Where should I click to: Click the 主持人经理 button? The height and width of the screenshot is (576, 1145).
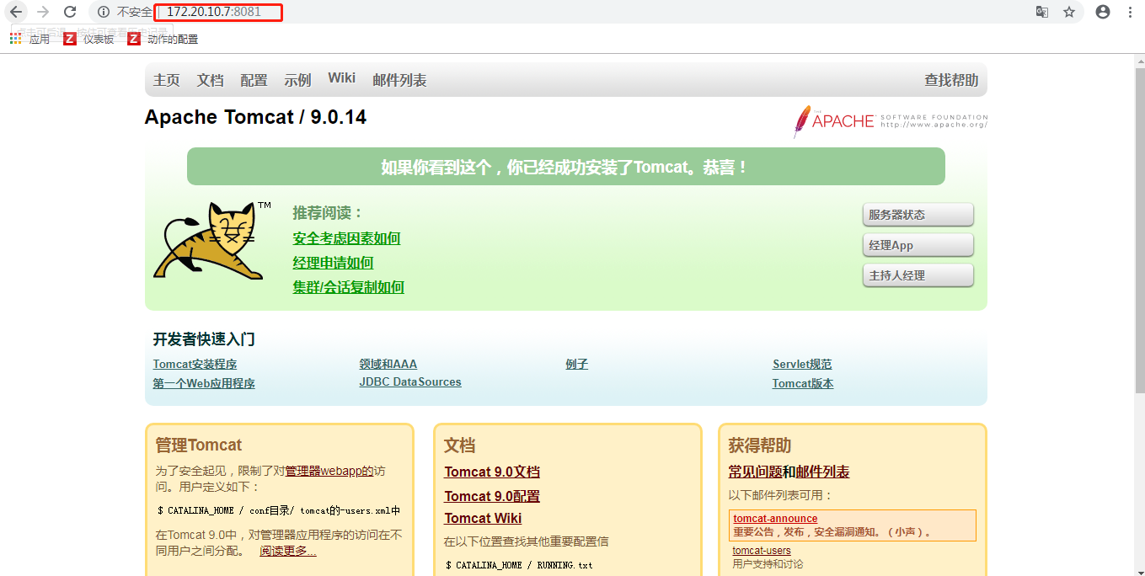(918, 275)
